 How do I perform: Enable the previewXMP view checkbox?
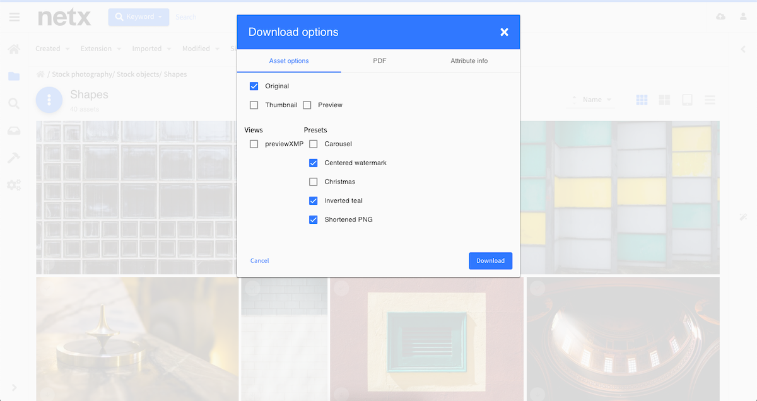coord(254,144)
